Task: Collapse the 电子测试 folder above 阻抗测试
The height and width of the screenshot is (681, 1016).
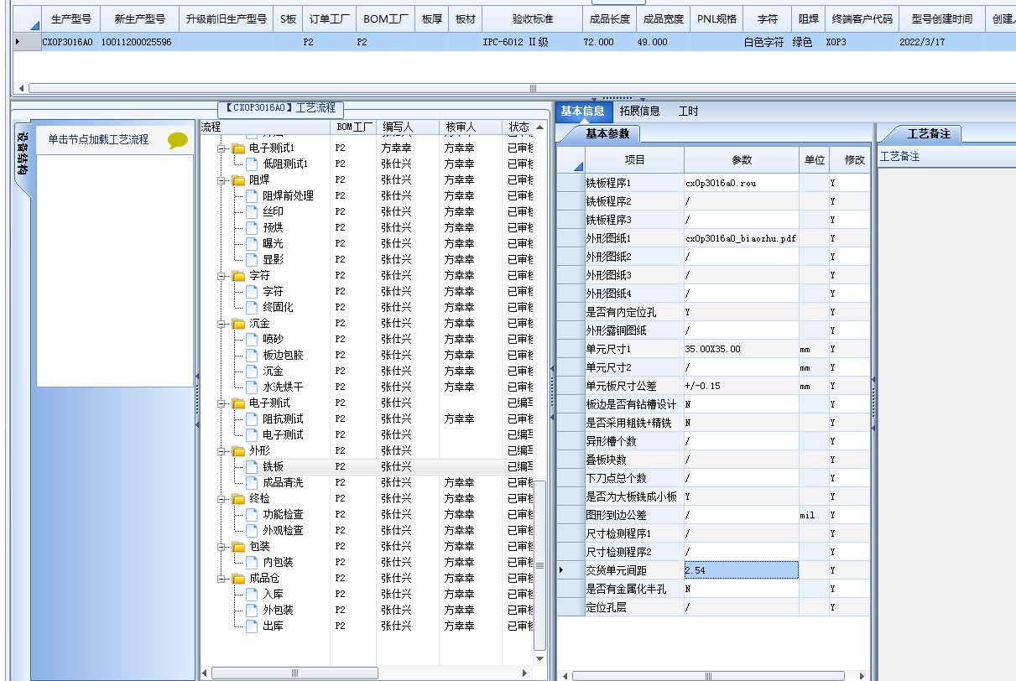Action: point(223,403)
